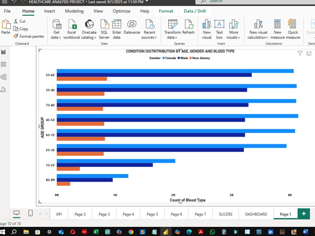315x236 pixels.
Task: Switch to the Page 3 tab
Action: [104, 214]
